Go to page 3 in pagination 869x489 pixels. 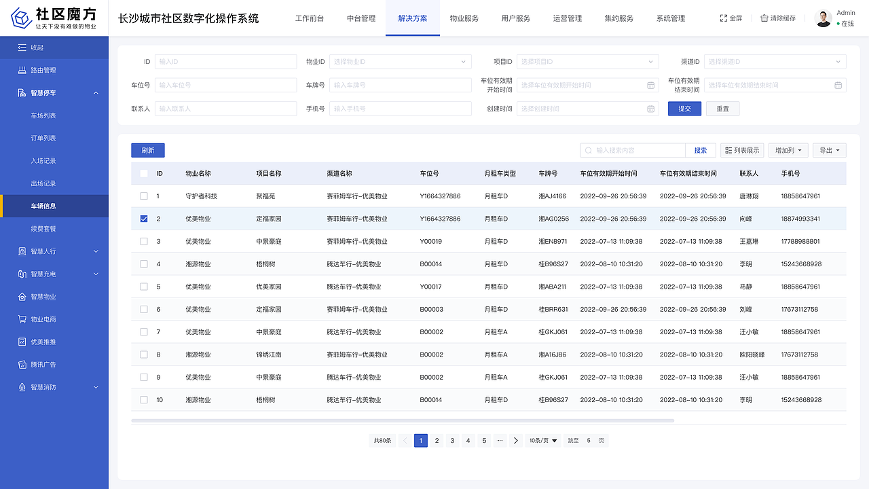tap(452, 440)
